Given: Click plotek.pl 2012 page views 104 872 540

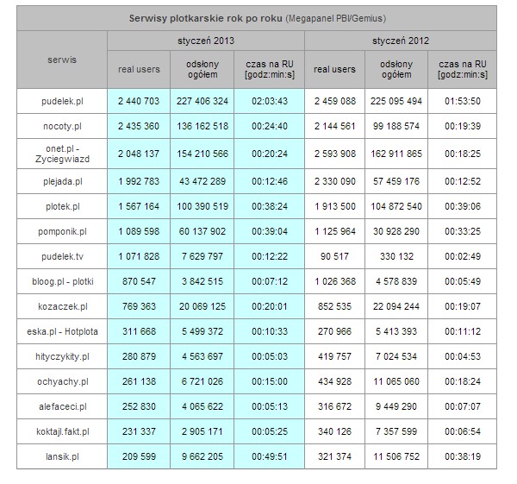Looking at the screenshot, I should coord(396,206).
